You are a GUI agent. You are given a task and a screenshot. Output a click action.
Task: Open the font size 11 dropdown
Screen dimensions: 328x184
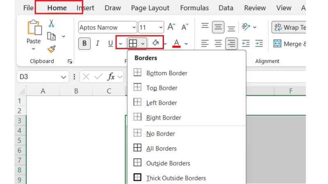click(x=161, y=27)
